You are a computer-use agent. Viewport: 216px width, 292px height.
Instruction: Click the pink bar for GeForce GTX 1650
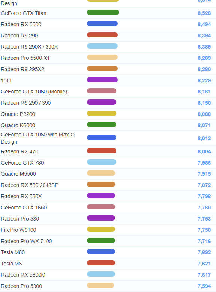[101, 207]
